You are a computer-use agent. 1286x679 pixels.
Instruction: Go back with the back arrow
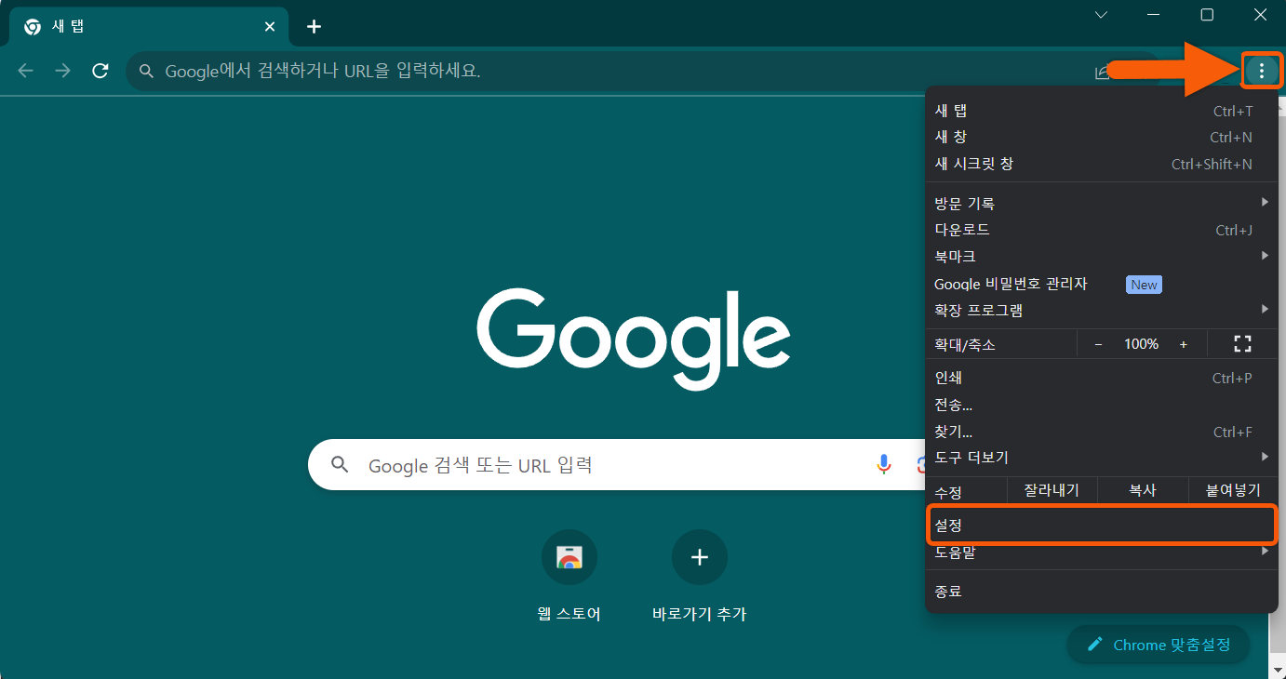click(x=25, y=71)
